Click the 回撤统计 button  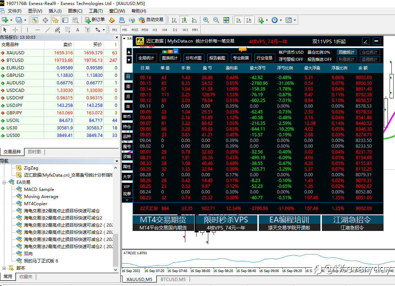pos(347,52)
